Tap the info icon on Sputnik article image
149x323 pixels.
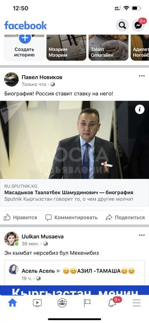pyautogui.click(x=140, y=110)
